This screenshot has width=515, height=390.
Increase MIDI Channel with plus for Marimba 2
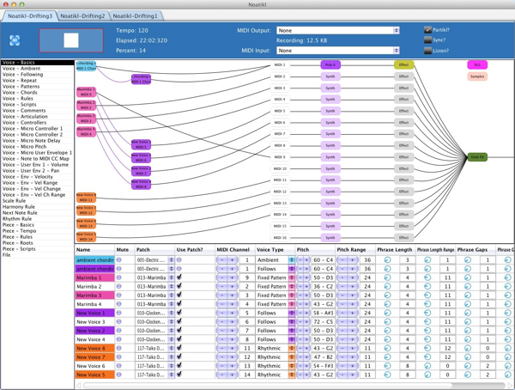click(233, 286)
